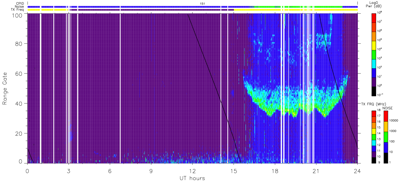Click the x-axis tick label '15'
402x185 pixels.
(x=234, y=170)
